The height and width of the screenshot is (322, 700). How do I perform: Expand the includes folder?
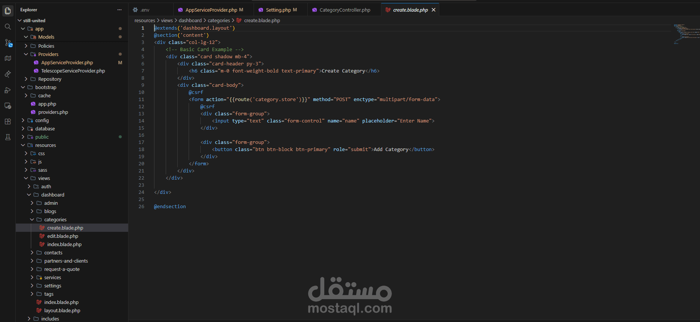click(x=29, y=319)
